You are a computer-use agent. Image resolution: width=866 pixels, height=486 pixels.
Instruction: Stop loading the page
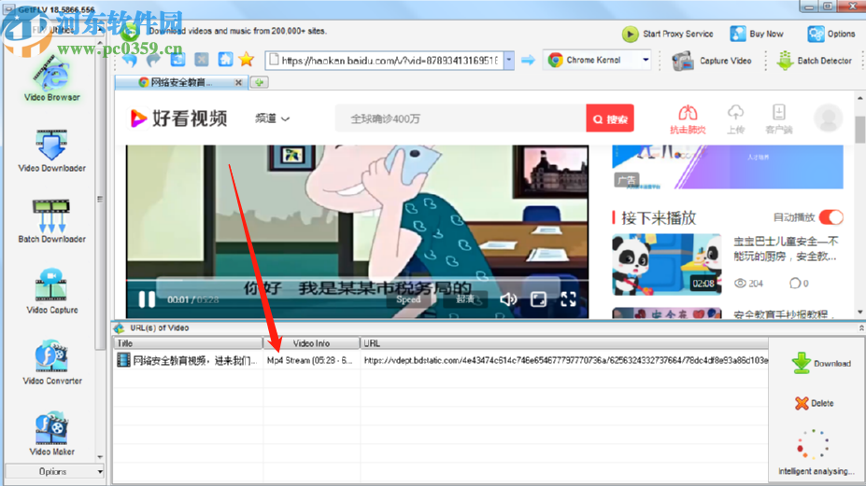click(x=202, y=60)
